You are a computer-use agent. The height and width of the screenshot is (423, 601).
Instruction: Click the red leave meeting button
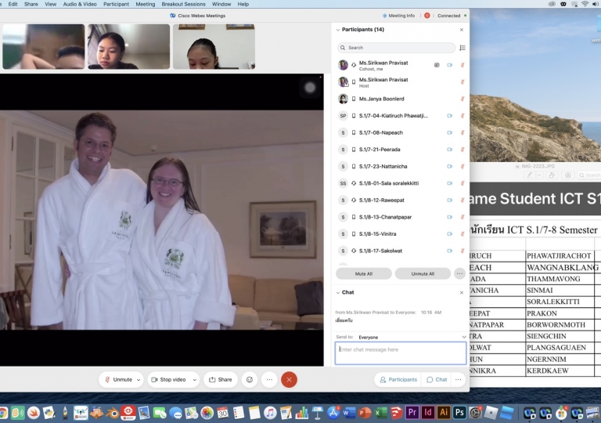tap(289, 380)
